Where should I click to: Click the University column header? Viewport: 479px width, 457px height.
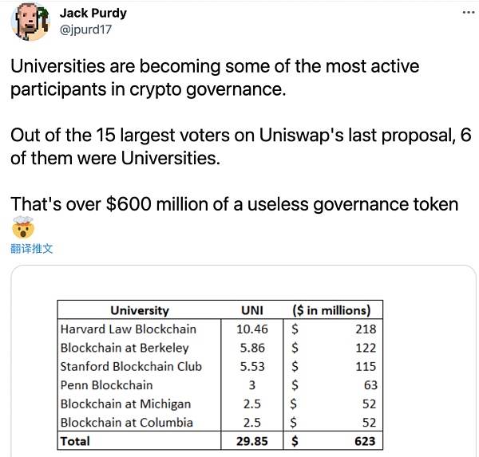tap(139, 310)
